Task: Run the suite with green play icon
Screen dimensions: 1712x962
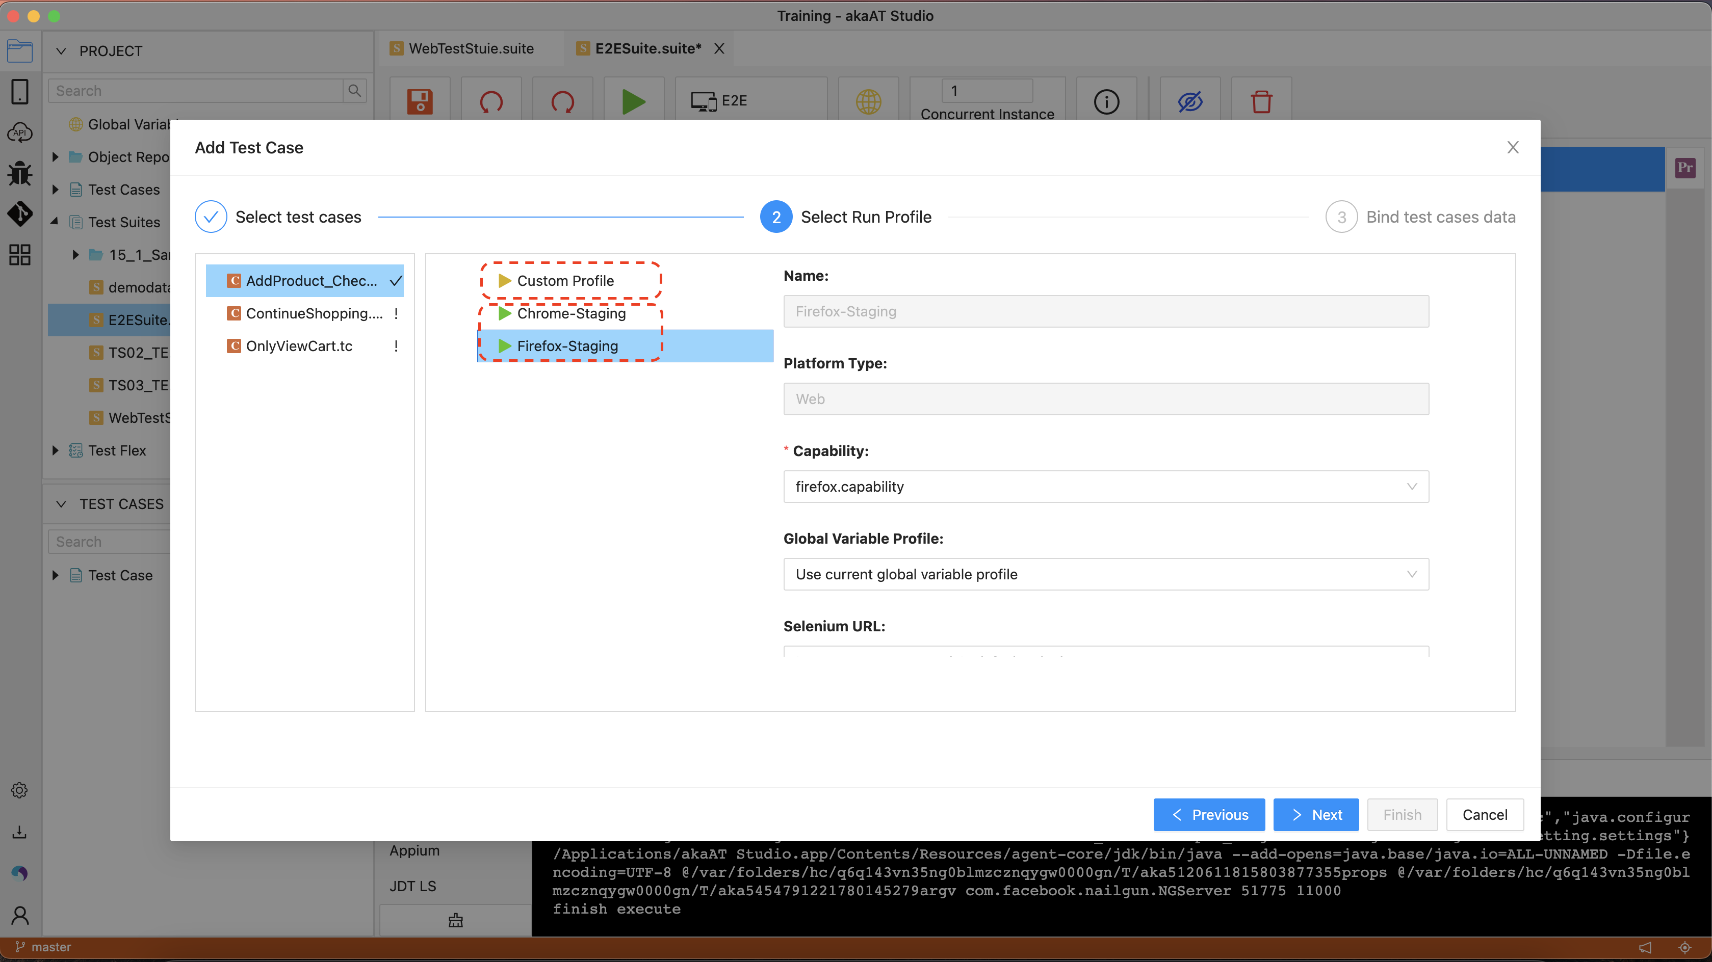Action: coord(633,101)
